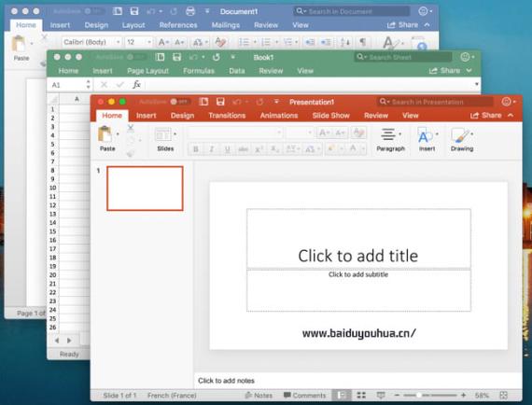
Task: Click the zoom in plus button in PowerPoint
Action: [464, 395]
